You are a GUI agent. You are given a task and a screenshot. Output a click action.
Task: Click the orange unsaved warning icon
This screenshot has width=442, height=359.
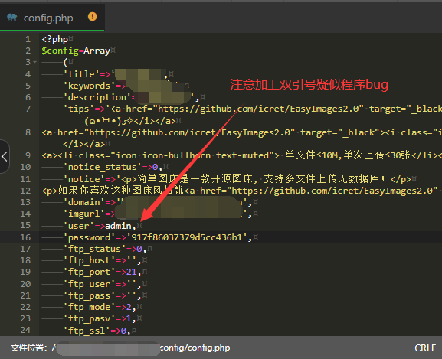[x=93, y=17]
